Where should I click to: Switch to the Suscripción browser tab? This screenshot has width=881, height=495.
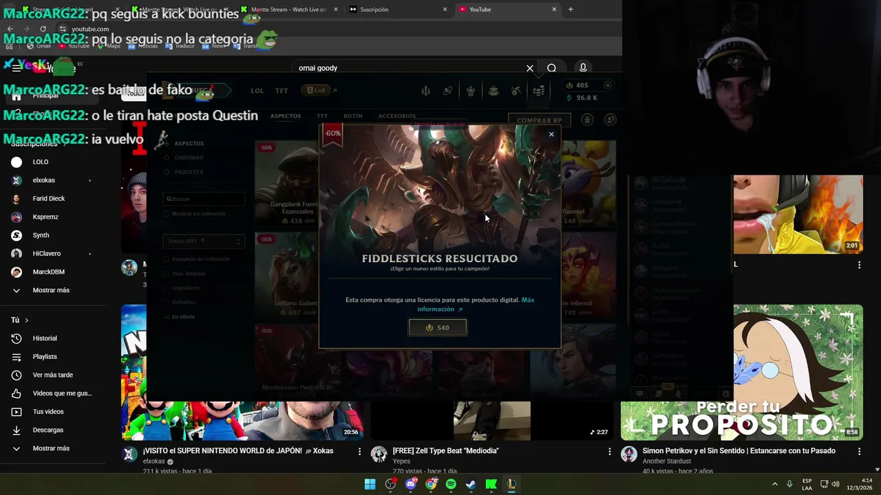pos(398,10)
